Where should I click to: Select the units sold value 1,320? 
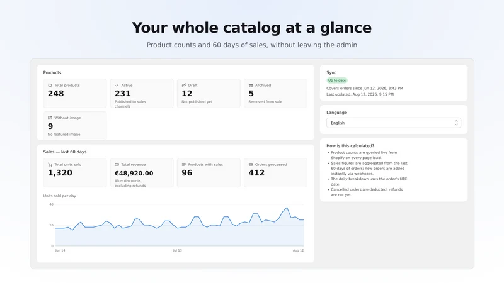pyautogui.click(x=60, y=173)
